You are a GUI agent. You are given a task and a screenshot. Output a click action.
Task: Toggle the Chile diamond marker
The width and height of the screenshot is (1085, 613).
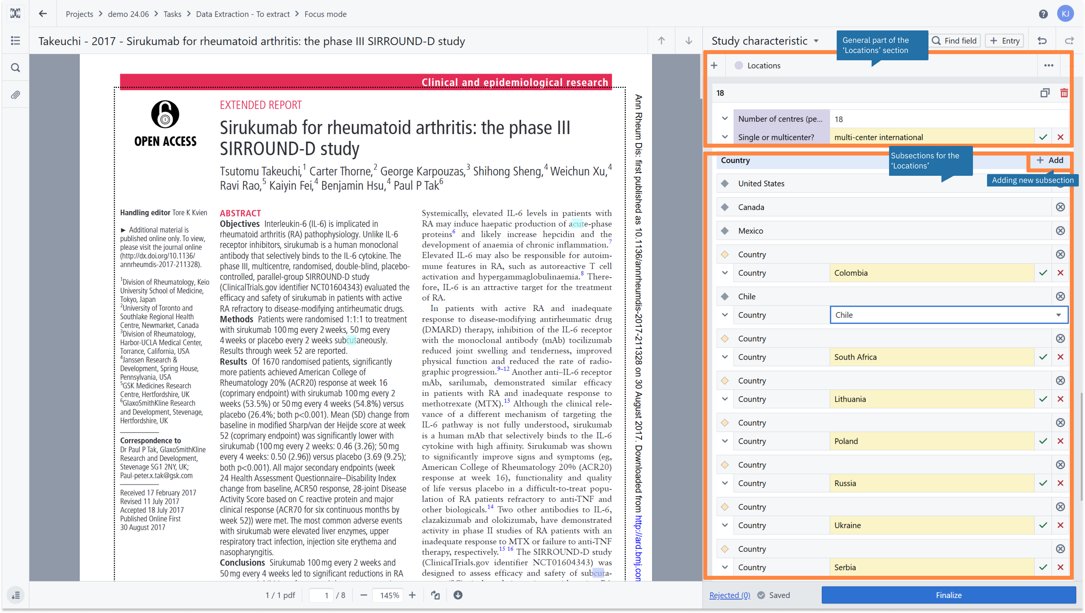[x=724, y=296]
